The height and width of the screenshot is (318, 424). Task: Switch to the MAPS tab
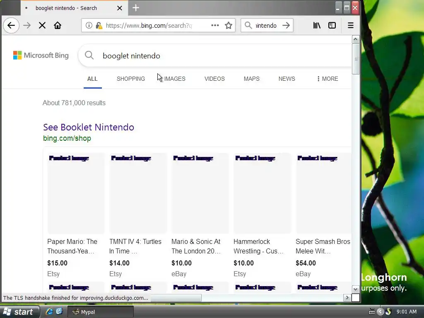point(251,79)
